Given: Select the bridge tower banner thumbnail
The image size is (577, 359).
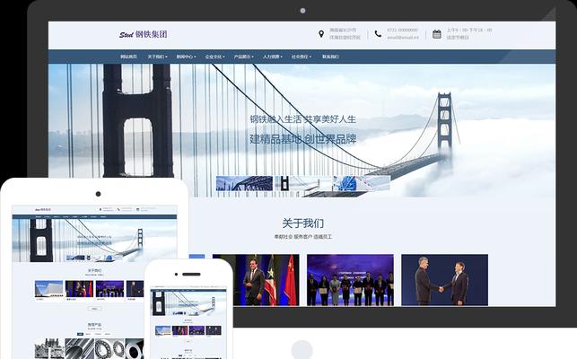Looking at the screenshot, I should pyautogui.click(x=302, y=183).
